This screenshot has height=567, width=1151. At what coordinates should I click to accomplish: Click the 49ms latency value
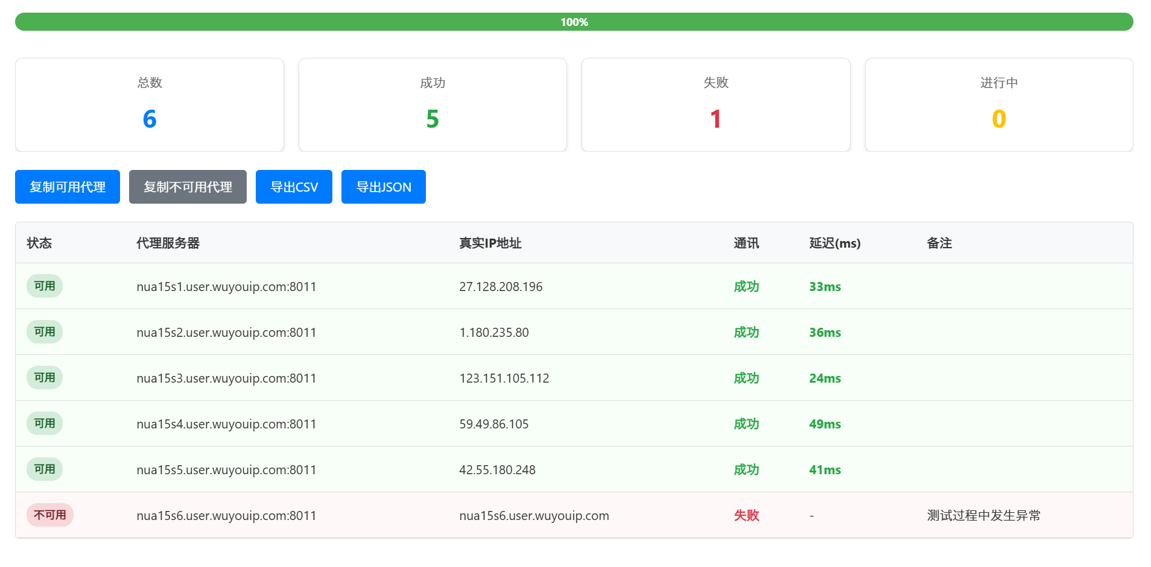tap(825, 424)
